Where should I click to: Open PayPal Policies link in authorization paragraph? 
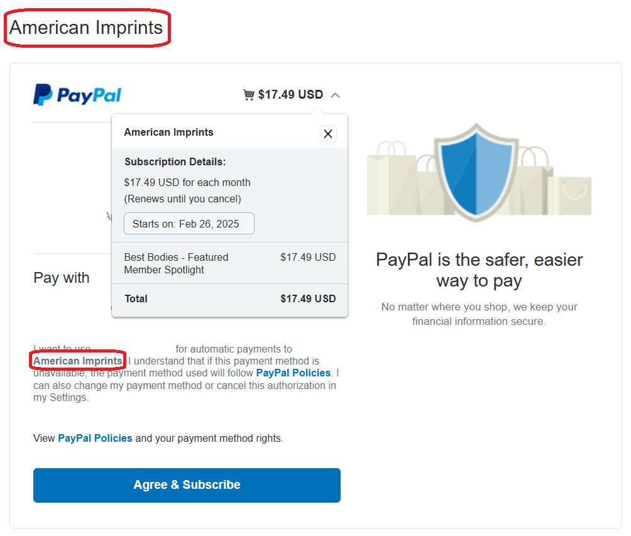click(x=294, y=373)
